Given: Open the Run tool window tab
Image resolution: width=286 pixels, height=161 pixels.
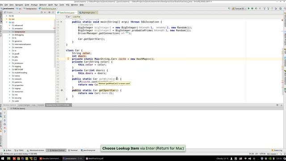Looking at the screenshot, I should (8, 150).
